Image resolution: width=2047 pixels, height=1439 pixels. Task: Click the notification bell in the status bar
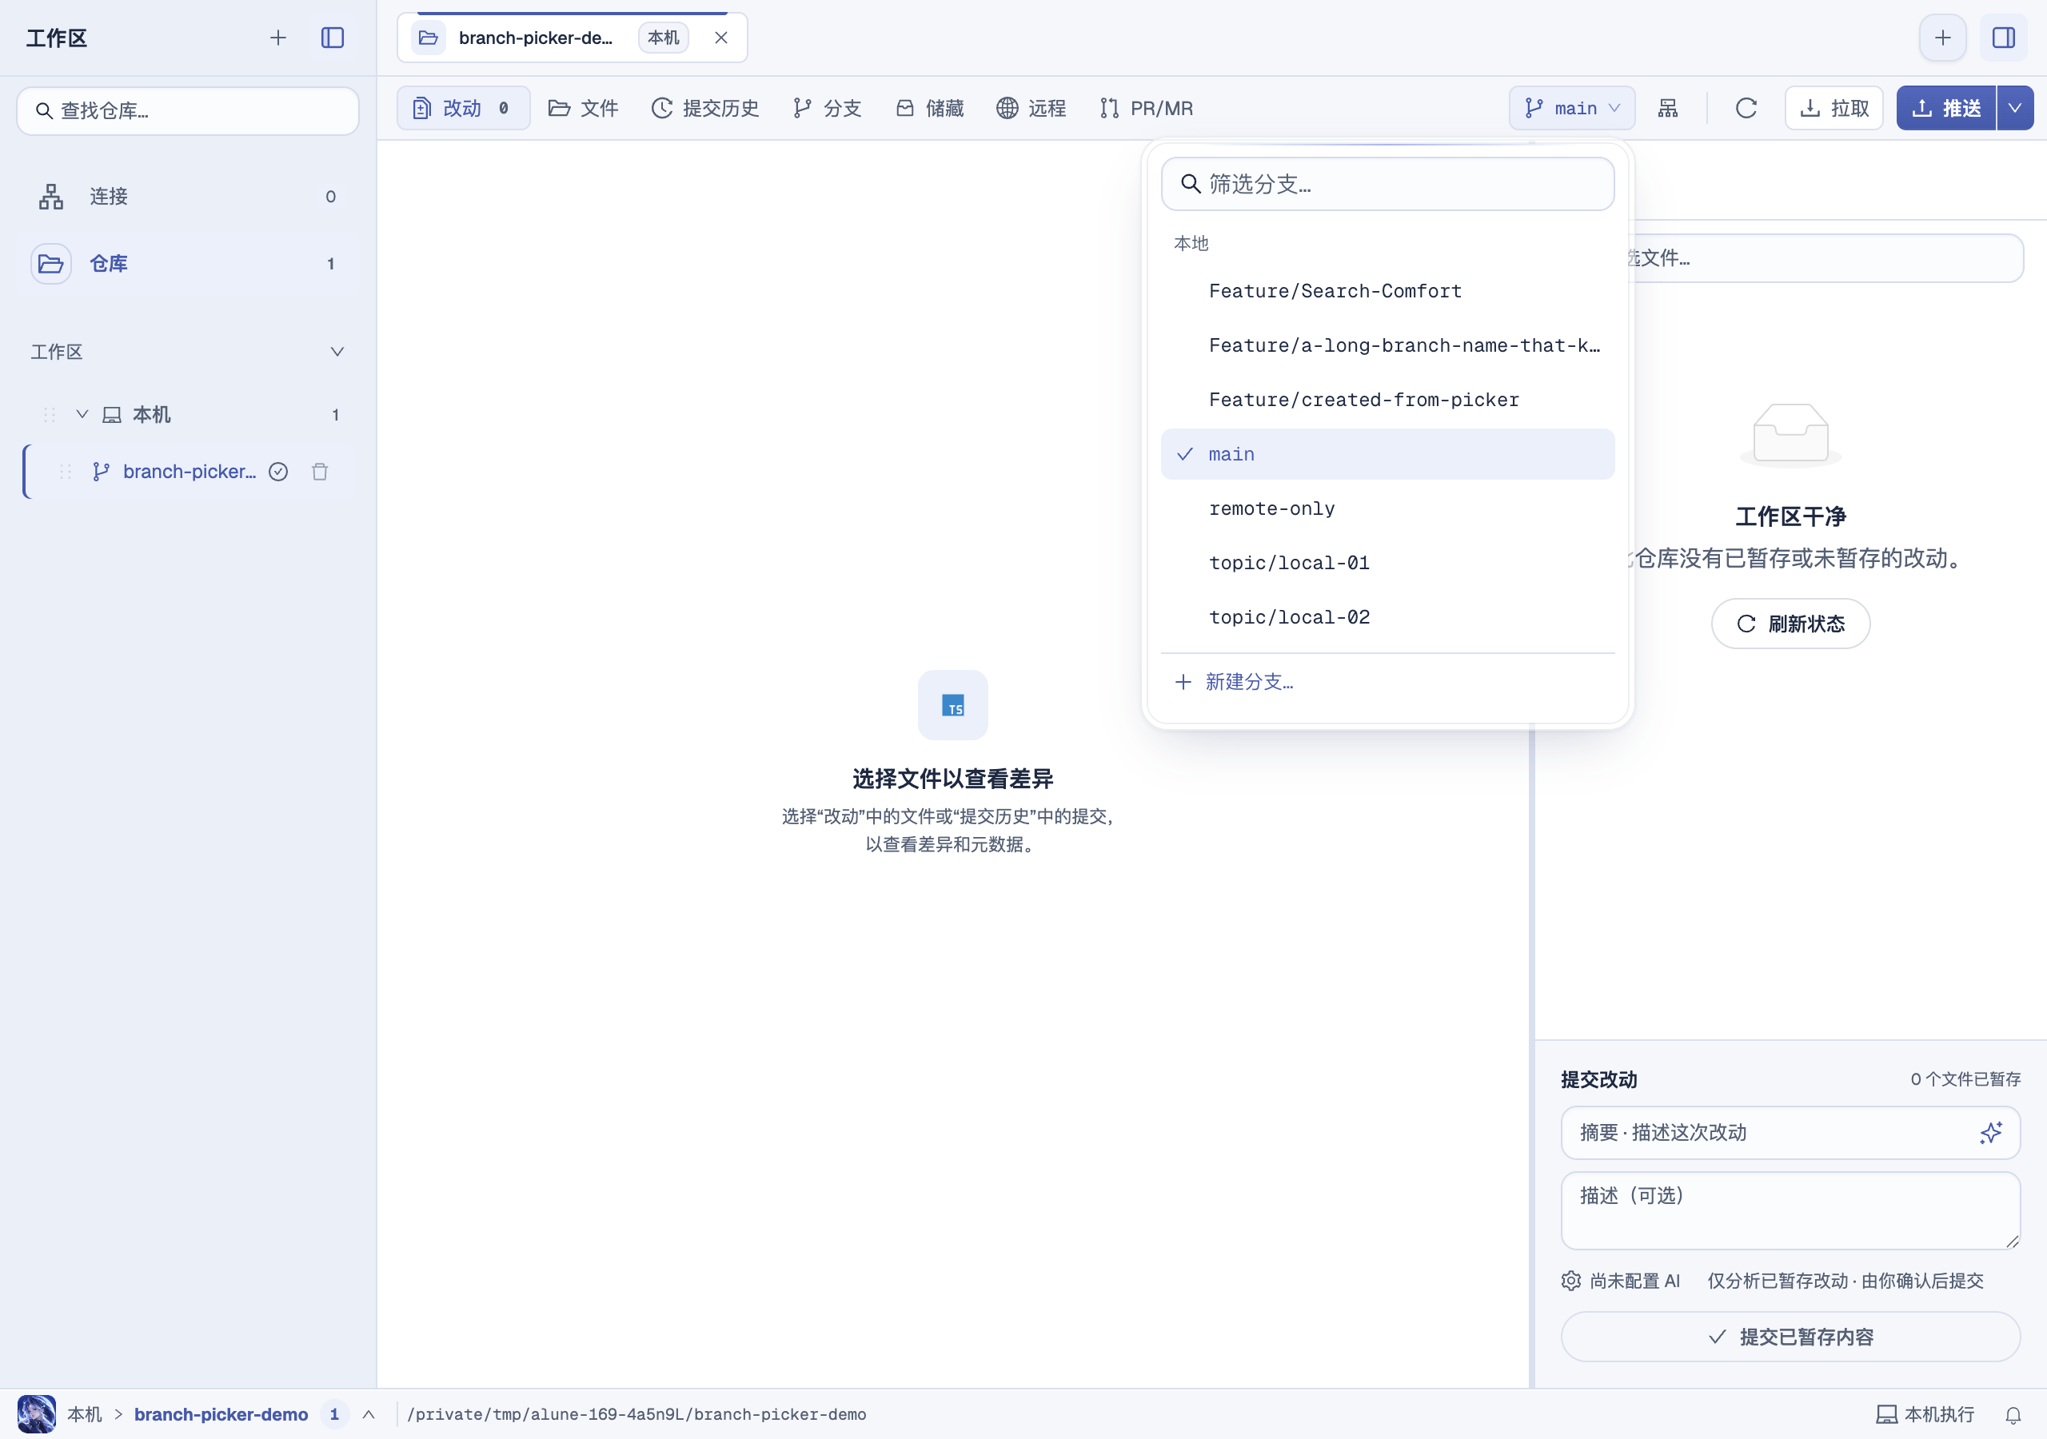click(x=2013, y=1414)
